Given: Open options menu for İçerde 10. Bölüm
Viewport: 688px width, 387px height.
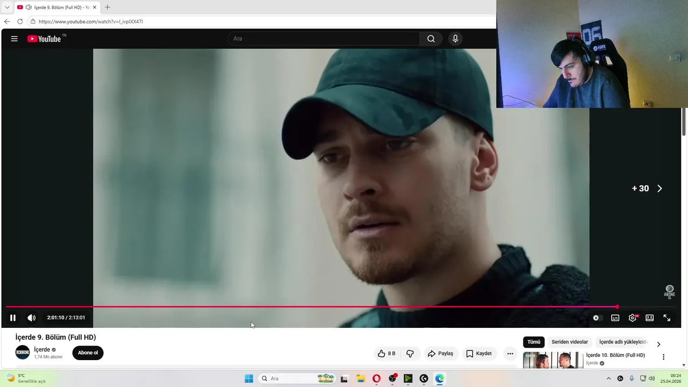Looking at the screenshot, I should tap(663, 357).
